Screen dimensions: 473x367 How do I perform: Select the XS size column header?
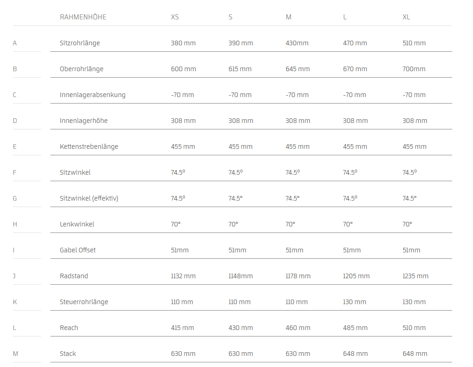click(x=175, y=17)
